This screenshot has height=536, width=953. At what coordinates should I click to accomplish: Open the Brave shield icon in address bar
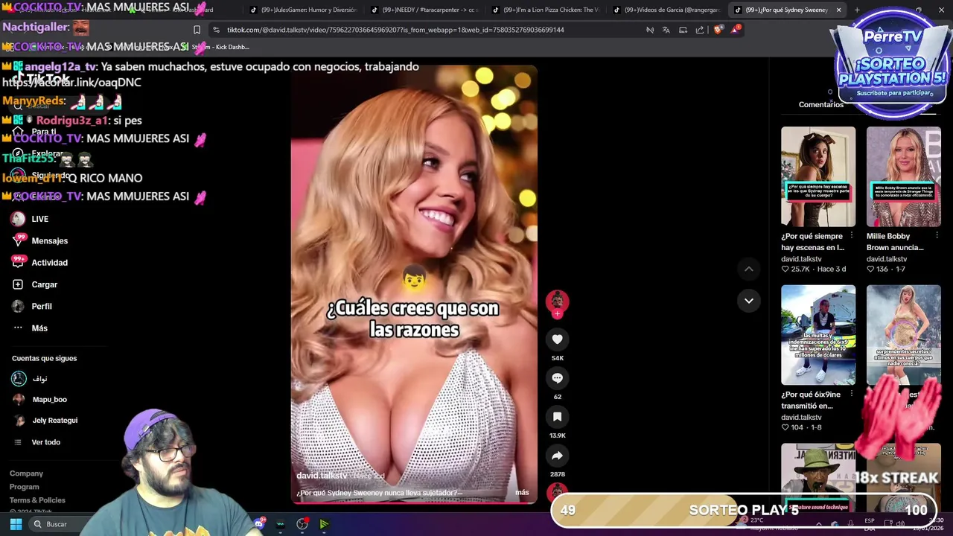(x=718, y=30)
